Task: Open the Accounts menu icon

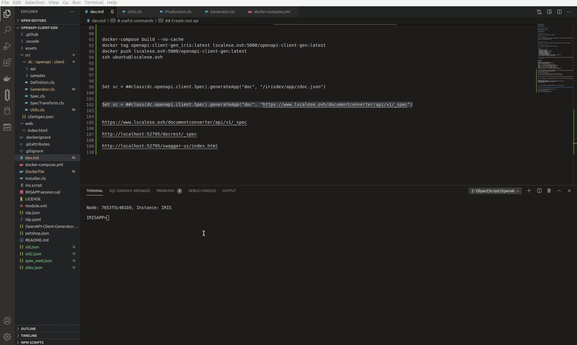Action: coord(7,321)
